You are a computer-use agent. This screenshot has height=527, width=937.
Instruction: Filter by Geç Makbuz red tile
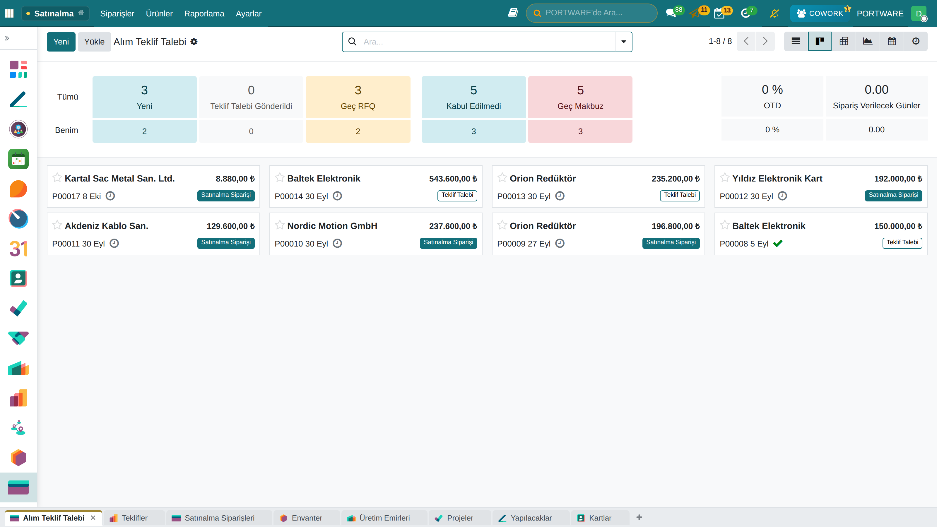[x=580, y=97]
